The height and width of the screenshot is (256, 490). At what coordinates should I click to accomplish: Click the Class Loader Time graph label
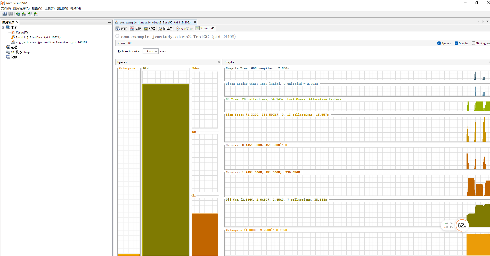pos(272,84)
